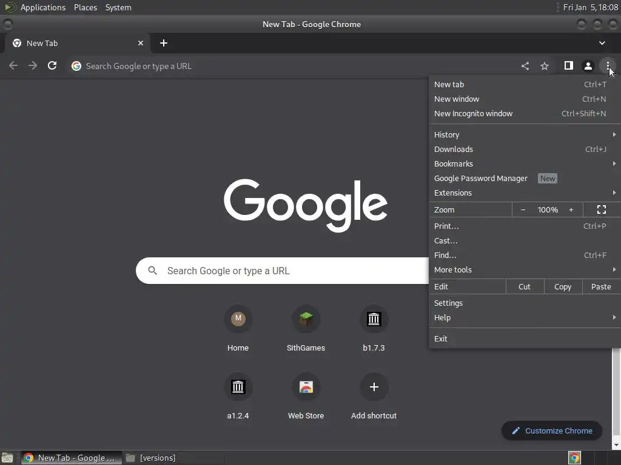The image size is (621, 465).
Task: Choose Find... from the menu
Action: [x=525, y=256]
